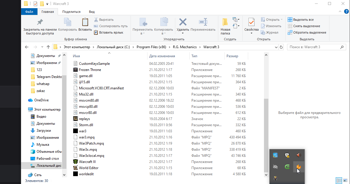Click the Вставить paste icon
Screen dimensions: 350x184
85,22
